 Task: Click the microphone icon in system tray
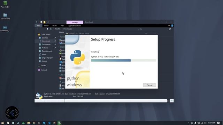tap(195, 123)
